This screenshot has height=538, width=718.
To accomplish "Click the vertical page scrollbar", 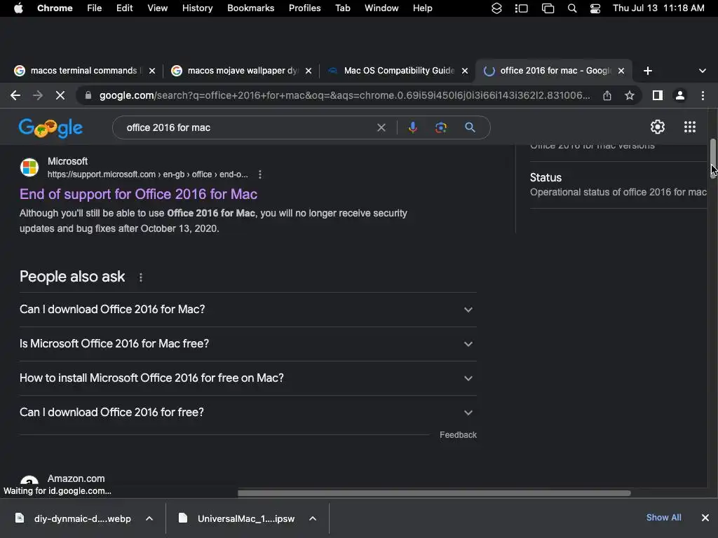I will click(713, 158).
